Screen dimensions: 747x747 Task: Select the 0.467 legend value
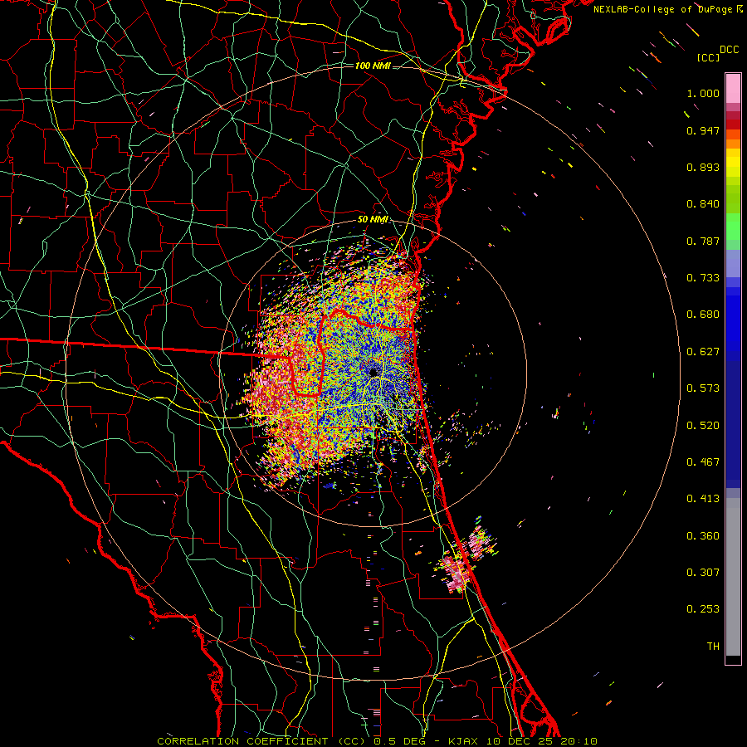pos(703,462)
